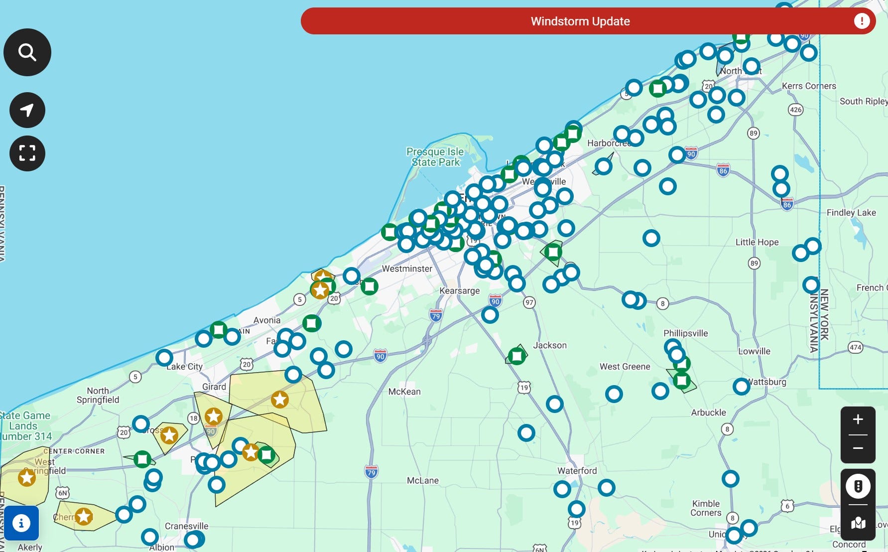Toggle fullscreen map view

pyautogui.click(x=27, y=153)
